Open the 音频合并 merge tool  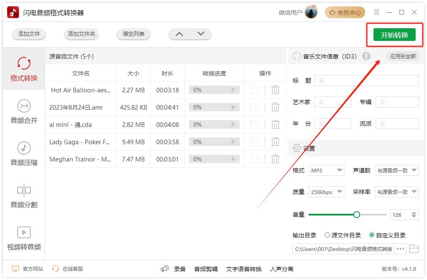23,112
